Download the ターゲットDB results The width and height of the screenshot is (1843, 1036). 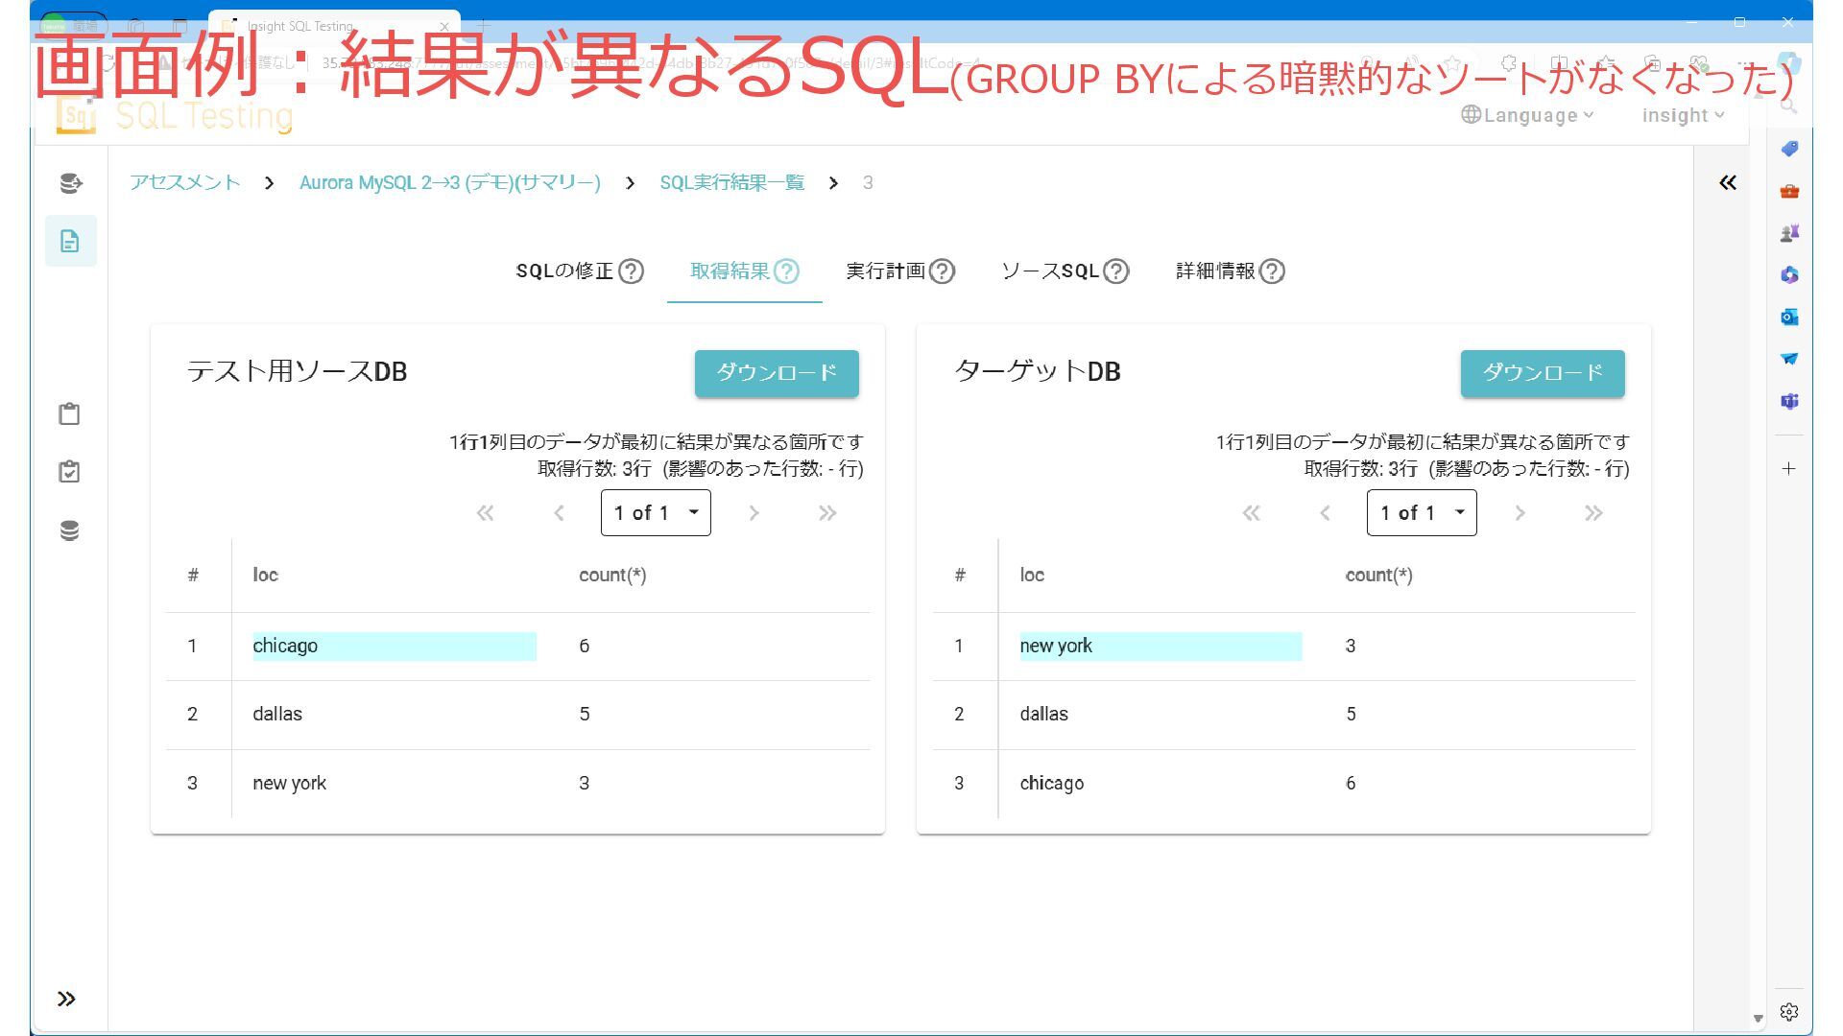1543,373
